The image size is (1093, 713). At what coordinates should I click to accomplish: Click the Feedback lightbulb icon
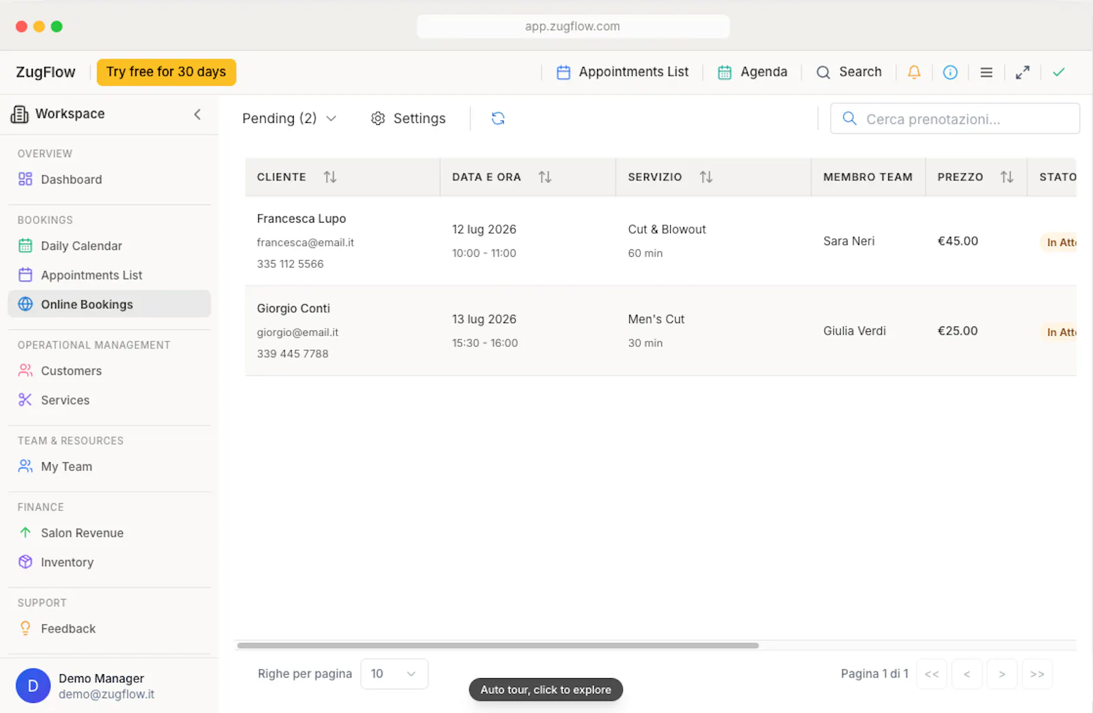point(25,628)
